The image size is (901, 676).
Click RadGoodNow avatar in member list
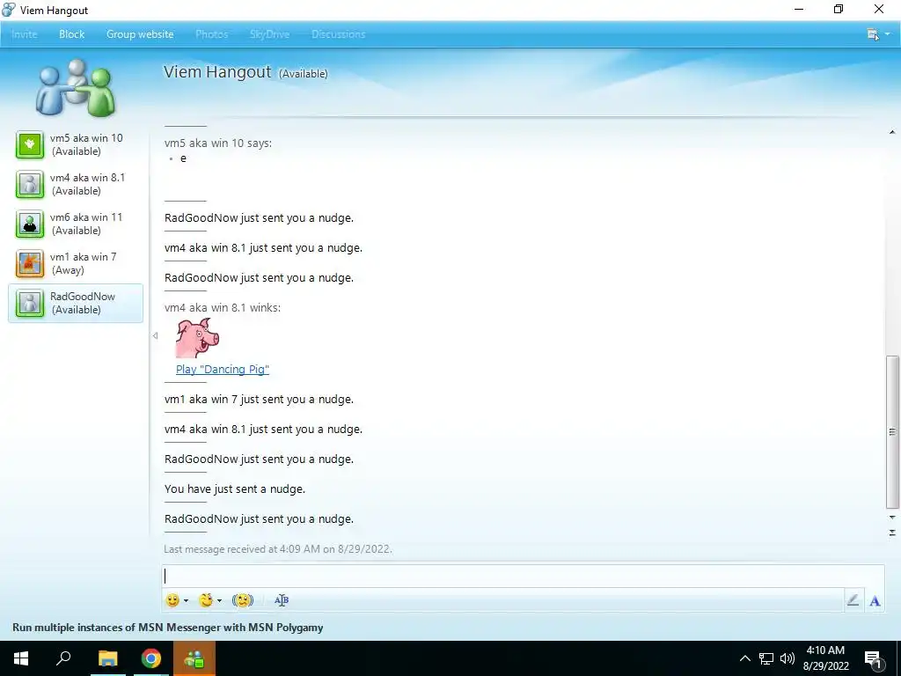[x=30, y=303]
